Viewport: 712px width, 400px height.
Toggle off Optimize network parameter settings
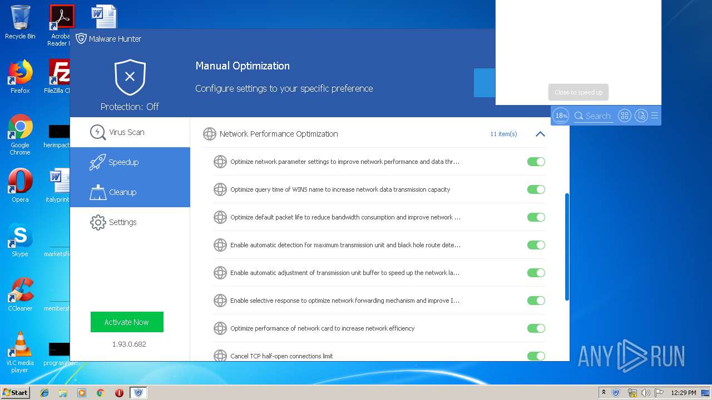click(536, 162)
